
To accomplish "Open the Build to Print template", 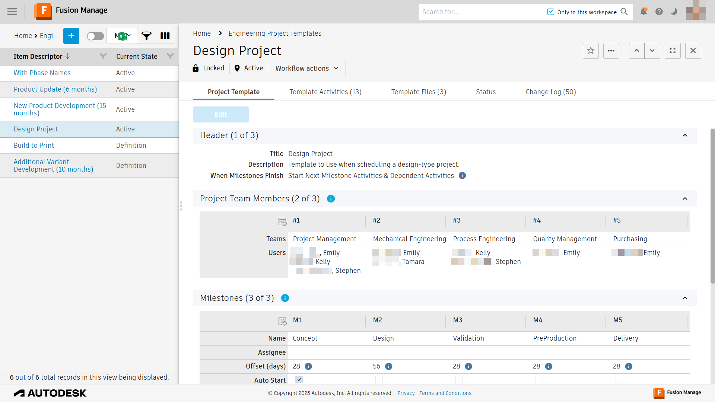I will [x=34, y=146].
